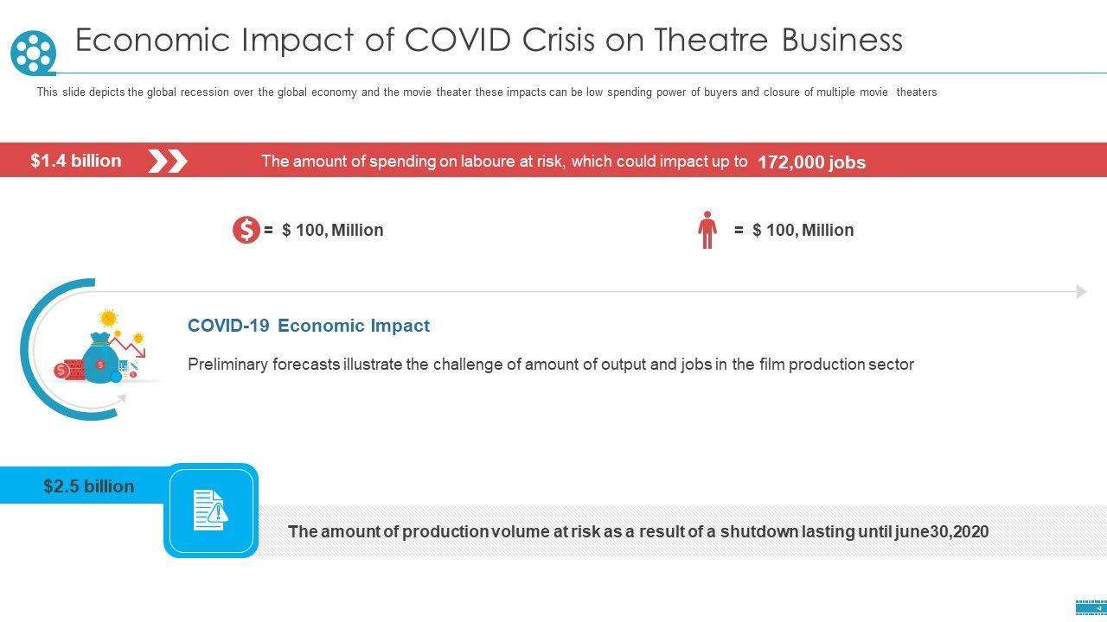Select the $2.5 billion blue tag
The height and width of the screenshot is (622, 1107).
tap(88, 486)
